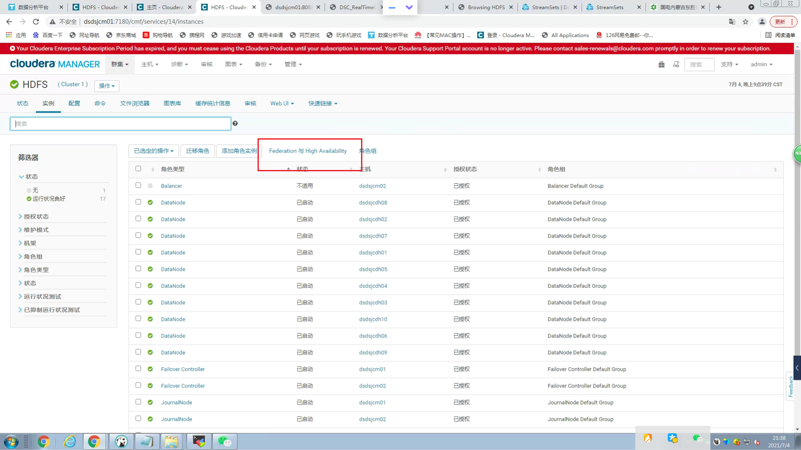
Task: Click the health icon of JournalNode dsdsjcm01
Action: (150, 402)
